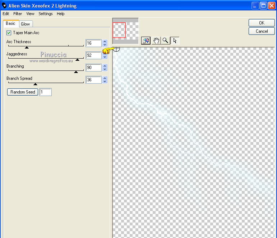Decrease Branch Spread with down arrow

coord(105,82)
